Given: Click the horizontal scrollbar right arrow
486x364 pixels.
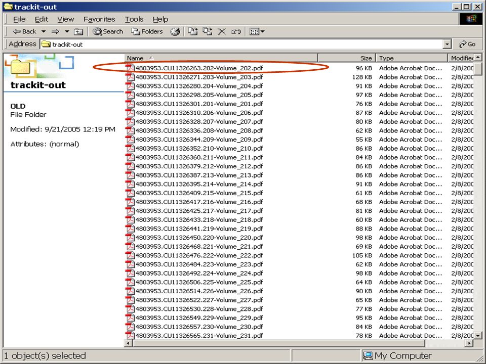Looking at the screenshot, I should pos(470,343).
